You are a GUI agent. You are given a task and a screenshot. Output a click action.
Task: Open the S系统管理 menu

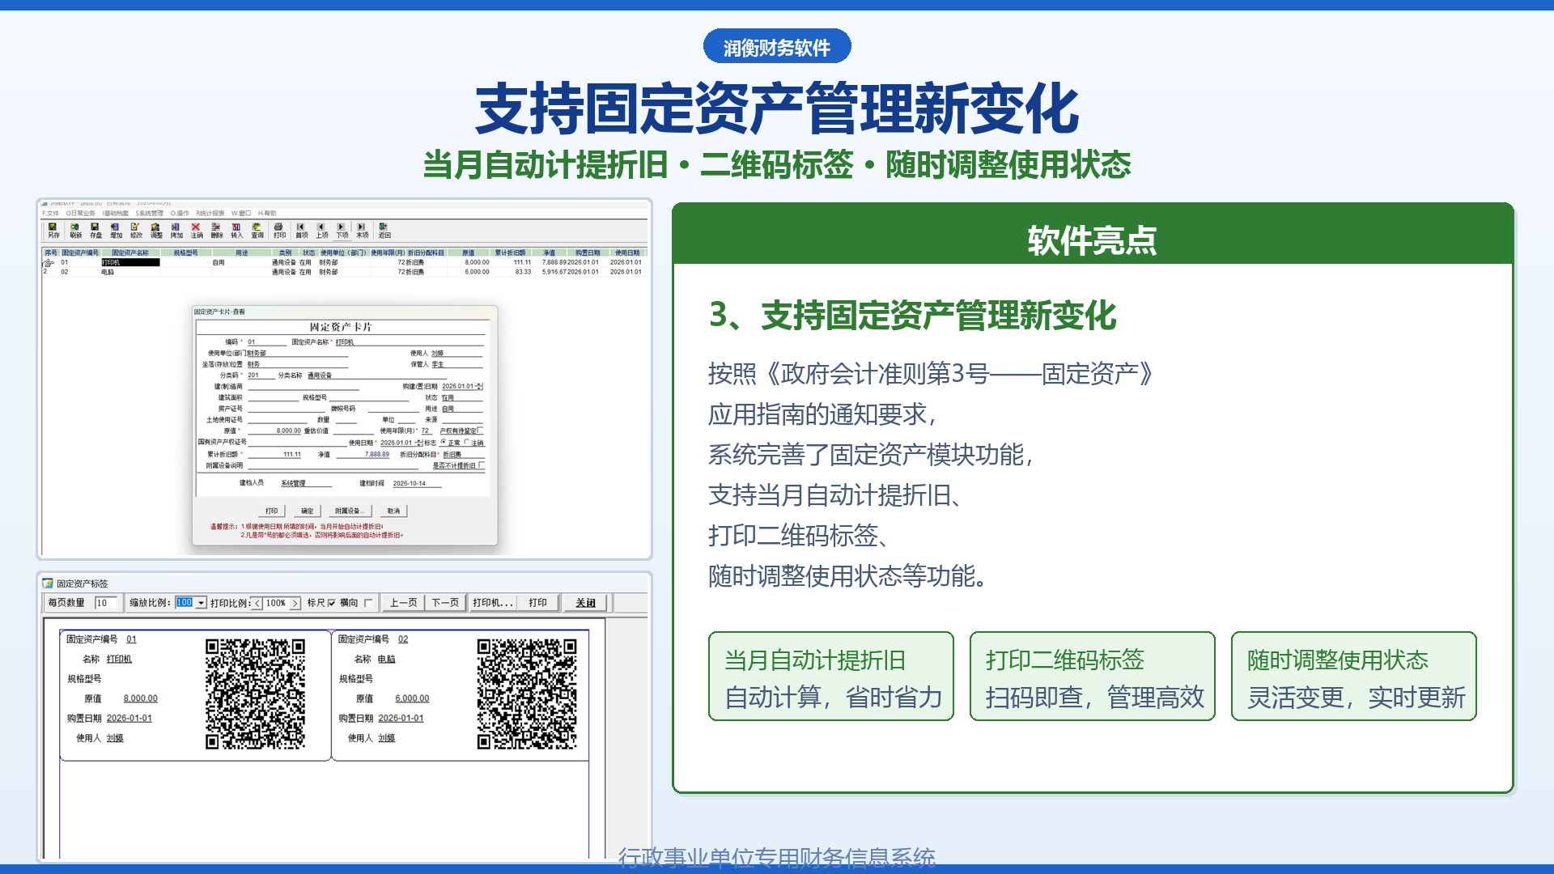[149, 214]
